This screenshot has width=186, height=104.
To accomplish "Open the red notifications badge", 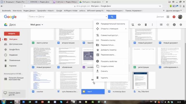I will coord(174,17).
